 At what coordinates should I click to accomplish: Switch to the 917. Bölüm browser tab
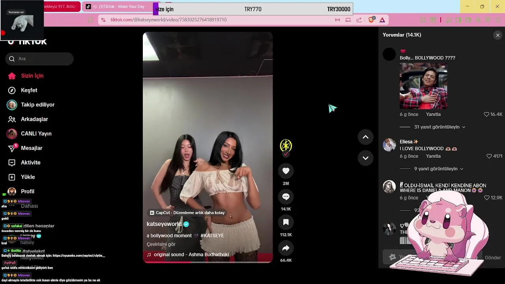click(62, 7)
